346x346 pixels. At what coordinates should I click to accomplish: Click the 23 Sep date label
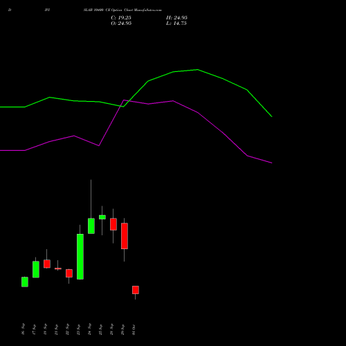point(78,329)
